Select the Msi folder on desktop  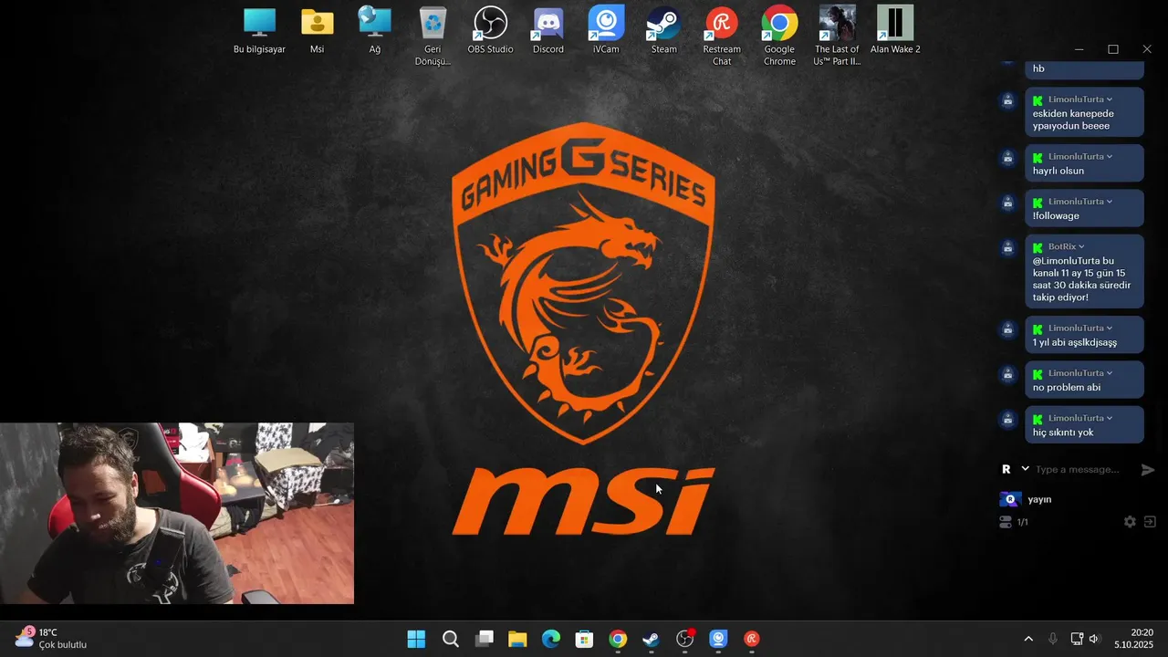pyautogui.click(x=317, y=31)
